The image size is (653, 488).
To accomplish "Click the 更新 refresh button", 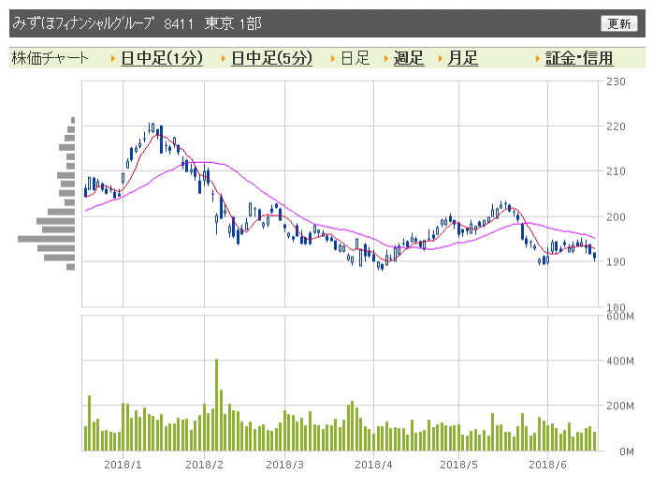I will [x=618, y=23].
